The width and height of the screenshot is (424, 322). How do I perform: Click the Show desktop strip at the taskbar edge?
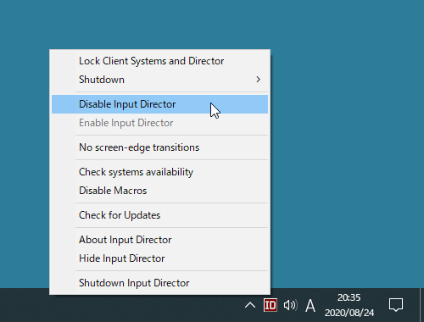point(421,305)
